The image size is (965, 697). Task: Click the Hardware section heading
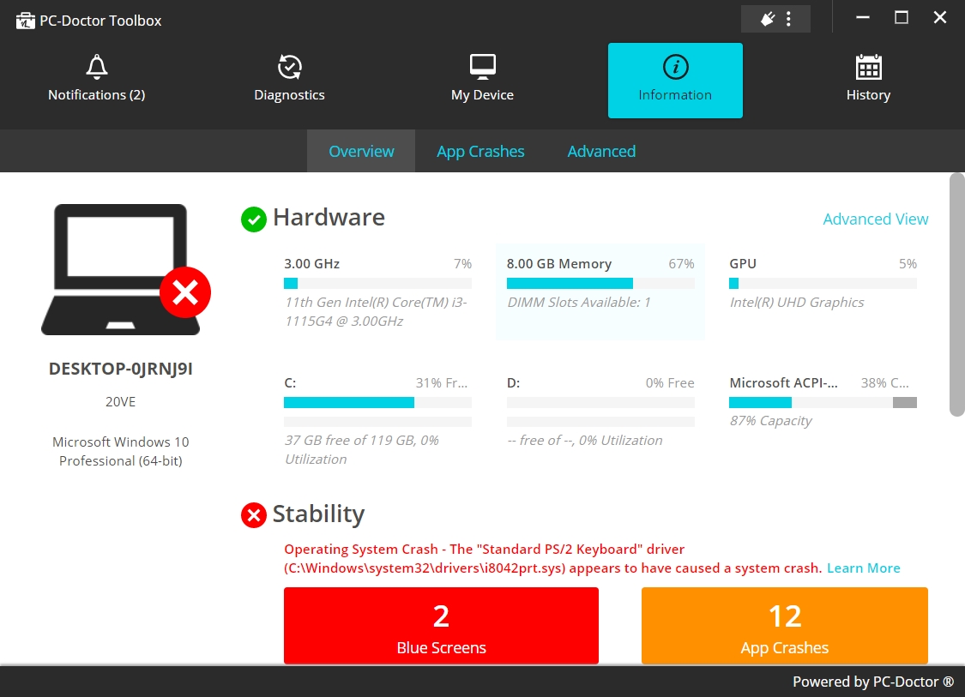(x=329, y=218)
